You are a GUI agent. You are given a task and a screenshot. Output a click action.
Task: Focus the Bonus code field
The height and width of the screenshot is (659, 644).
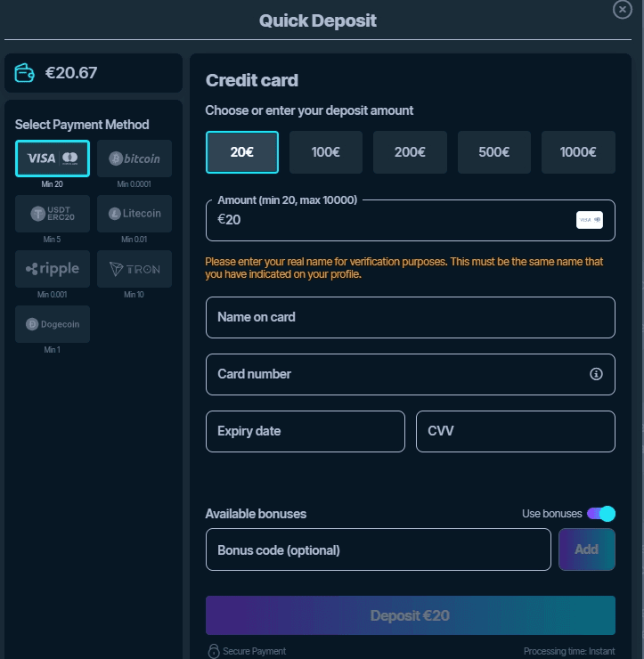tap(379, 549)
